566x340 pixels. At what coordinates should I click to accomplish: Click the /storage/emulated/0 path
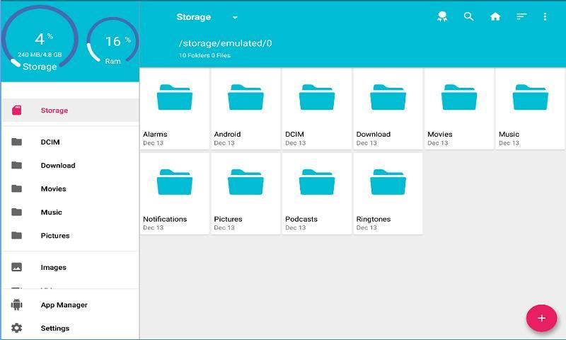(225, 43)
